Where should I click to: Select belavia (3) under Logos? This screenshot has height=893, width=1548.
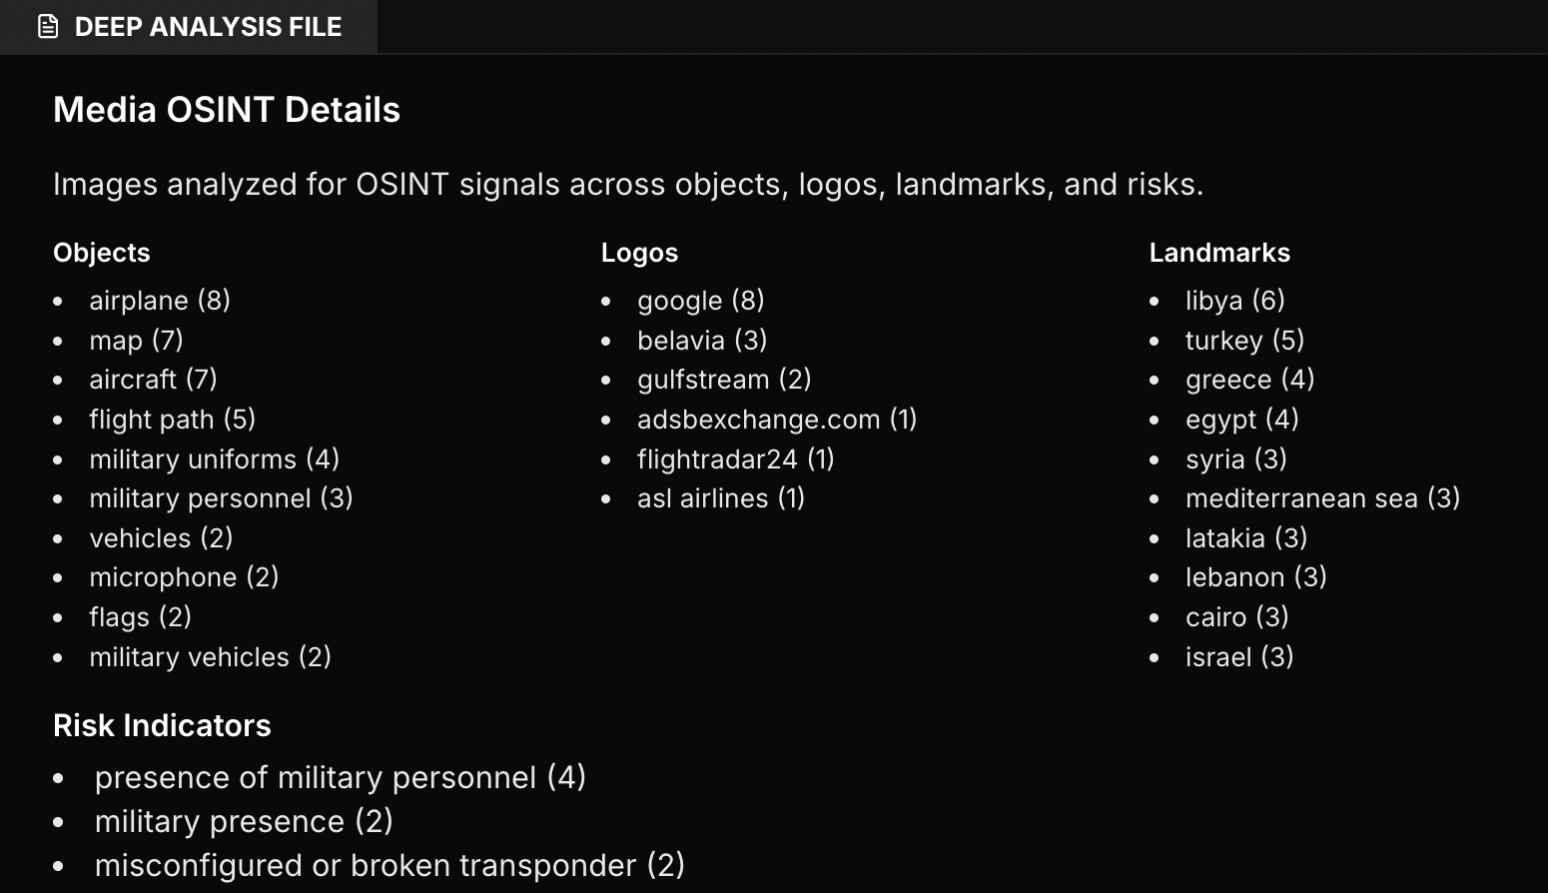(x=702, y=341)
